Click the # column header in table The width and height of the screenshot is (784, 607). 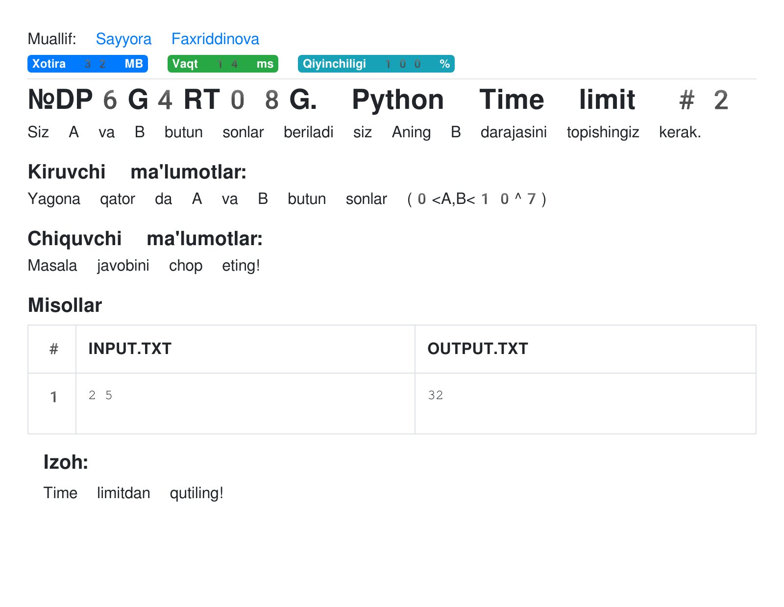click(x=52, y=349)
